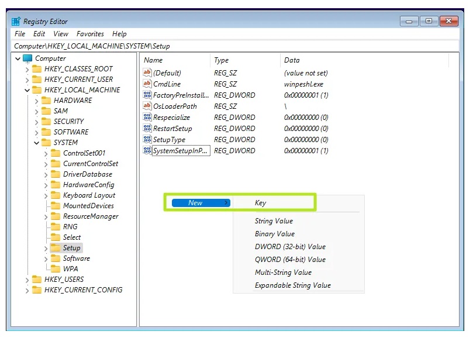
Task: Select the HKEY_CLASSES_ROOT folder icon
Action: point(36,69)
